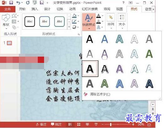Choose black outlined shadow A style
Screen dimensions: 164x128
coord(105,69)
